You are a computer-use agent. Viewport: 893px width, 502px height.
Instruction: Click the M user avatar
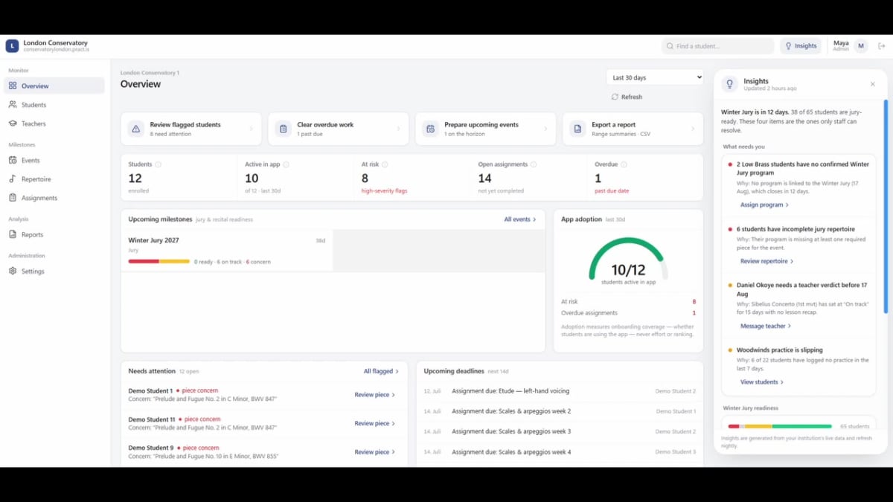coord(861,46)
